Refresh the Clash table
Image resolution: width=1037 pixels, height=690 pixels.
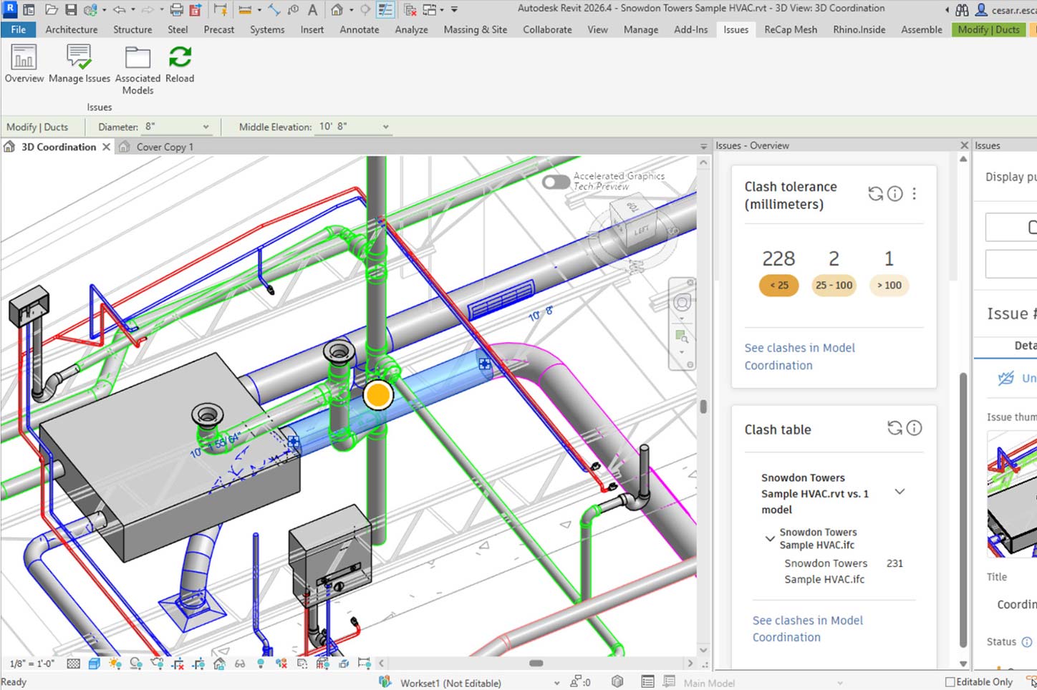point(894,428)
